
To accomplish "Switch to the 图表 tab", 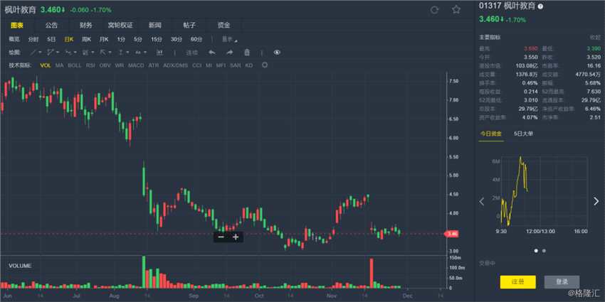I will (17, 26).
